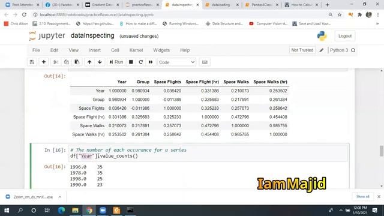Reload the page with the refresh icon
The height and width of the screenshot is (216, 384).
(x=24, y=14)
